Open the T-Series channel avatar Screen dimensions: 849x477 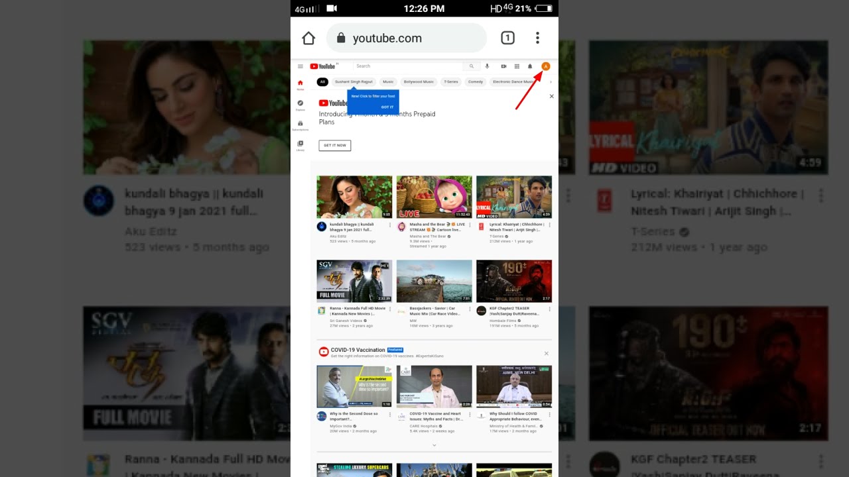point(482,227)
